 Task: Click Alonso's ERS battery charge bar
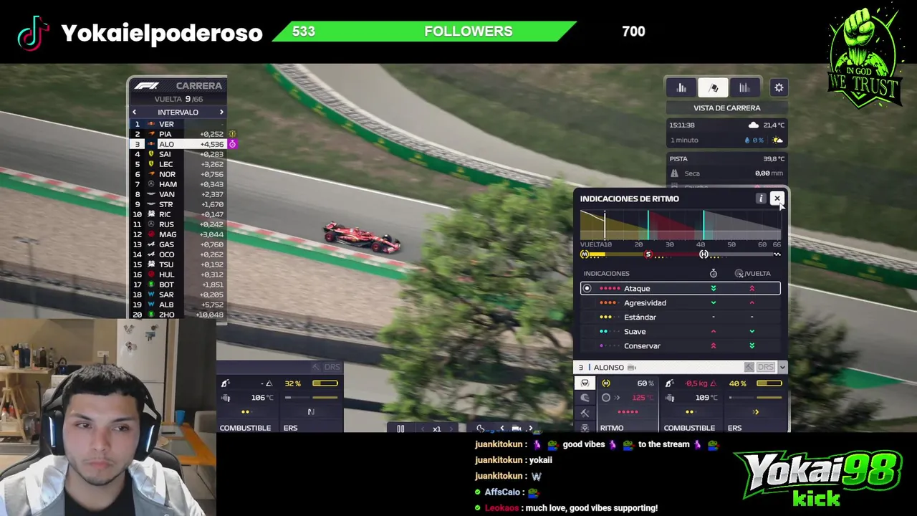[769, 383]
